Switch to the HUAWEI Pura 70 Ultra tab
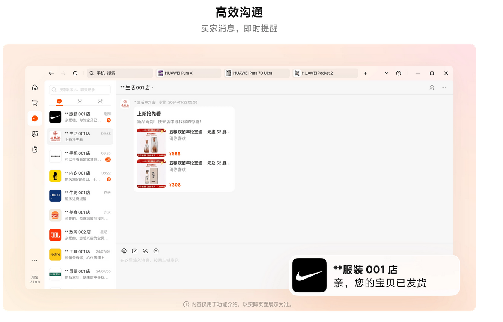The image size is (503, 322). coord(256,73)
